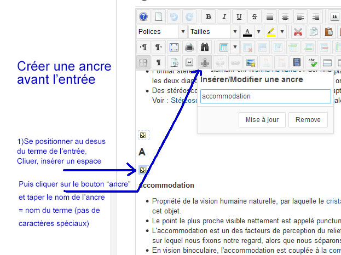Click the anchor name input field
Screen dimensions: 341x255
(265, 96)
